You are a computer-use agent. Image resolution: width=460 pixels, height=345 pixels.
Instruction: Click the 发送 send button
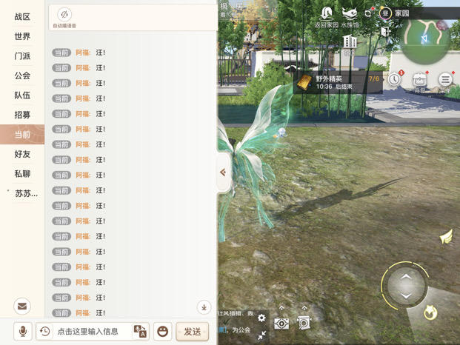[193, 332]
